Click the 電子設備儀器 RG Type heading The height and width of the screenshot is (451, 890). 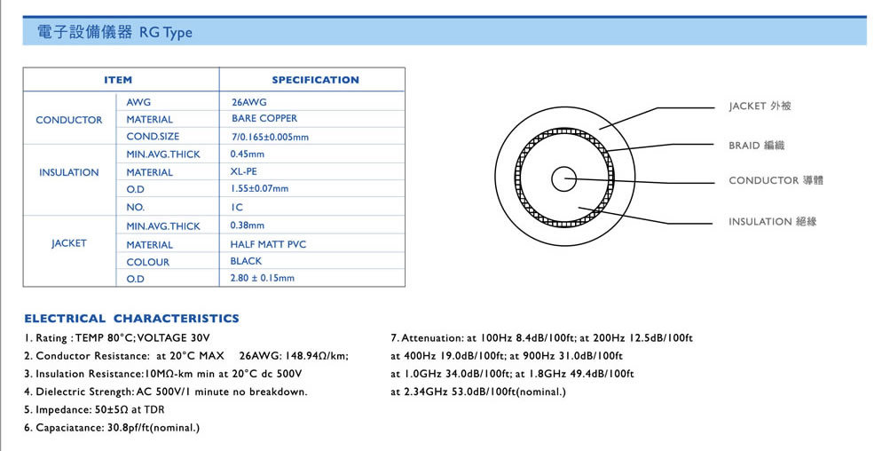click(x=114, y=32)
